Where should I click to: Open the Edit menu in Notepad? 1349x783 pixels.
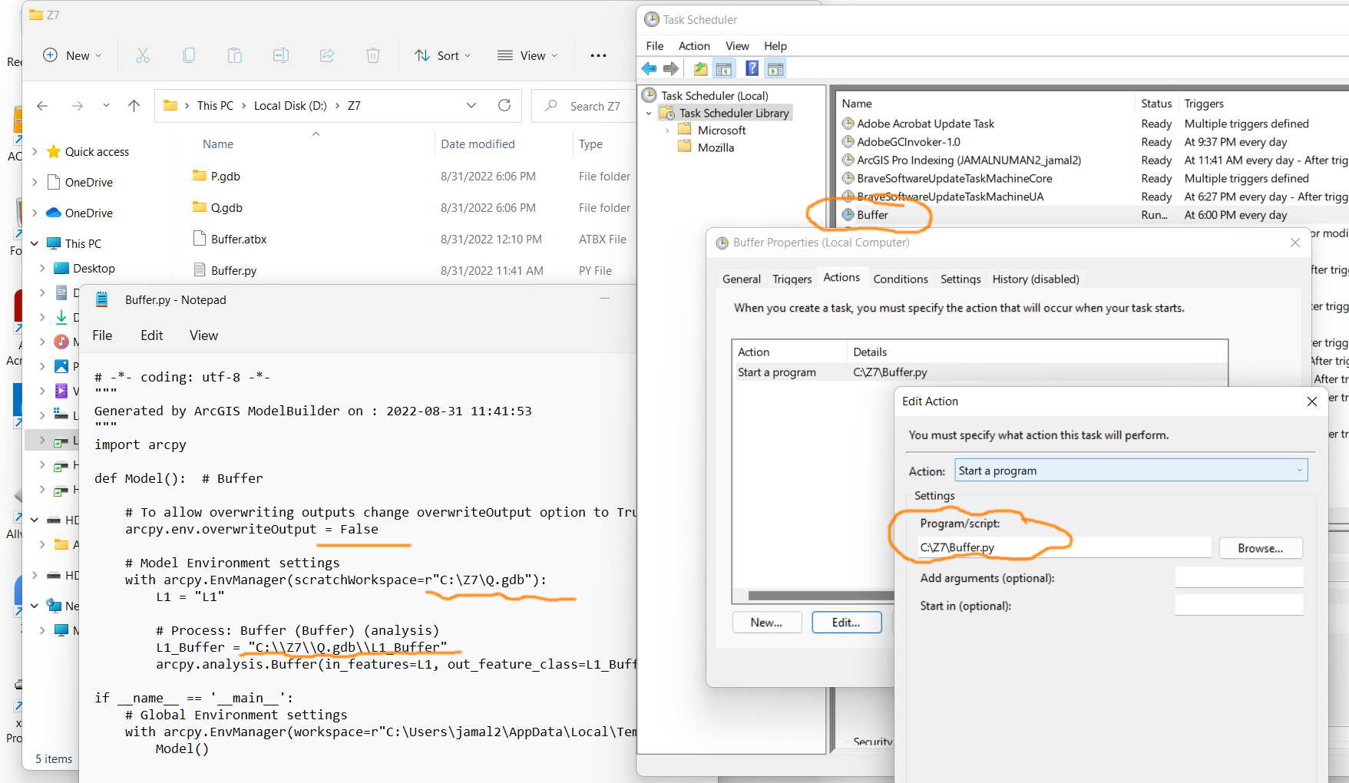click(x=152, y=335)
